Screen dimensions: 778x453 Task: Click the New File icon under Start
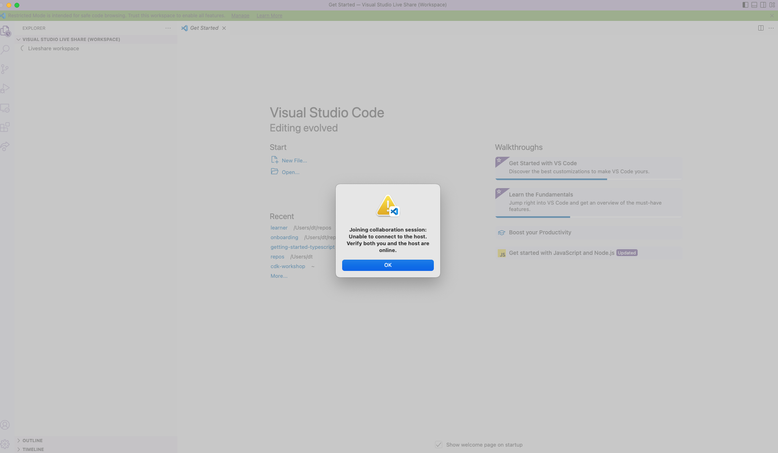[275, 160]
